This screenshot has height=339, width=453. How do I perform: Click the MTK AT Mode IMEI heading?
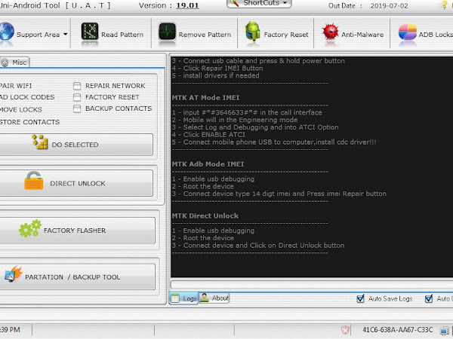(205, 98)
